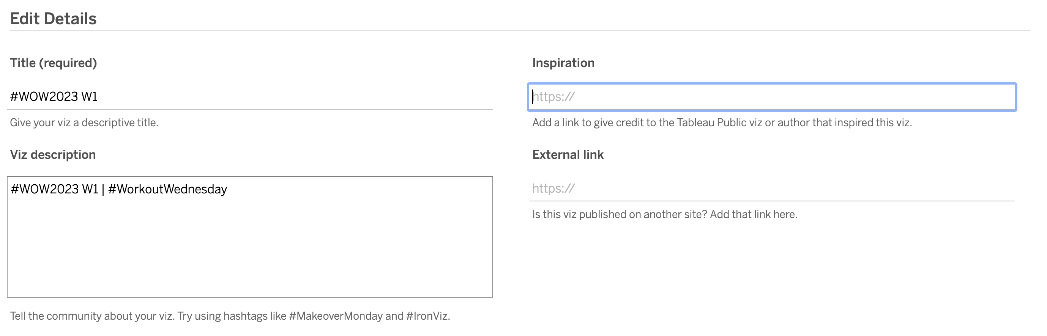Click 'Give your viz a descriptive title' hint

point(84,122)
